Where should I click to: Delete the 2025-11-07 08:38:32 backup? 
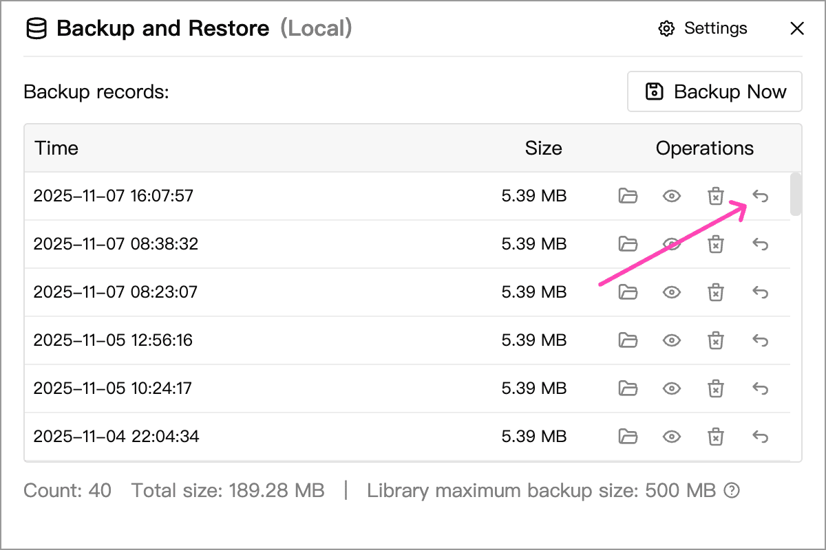pyautogui.click(x=716, y=244)
